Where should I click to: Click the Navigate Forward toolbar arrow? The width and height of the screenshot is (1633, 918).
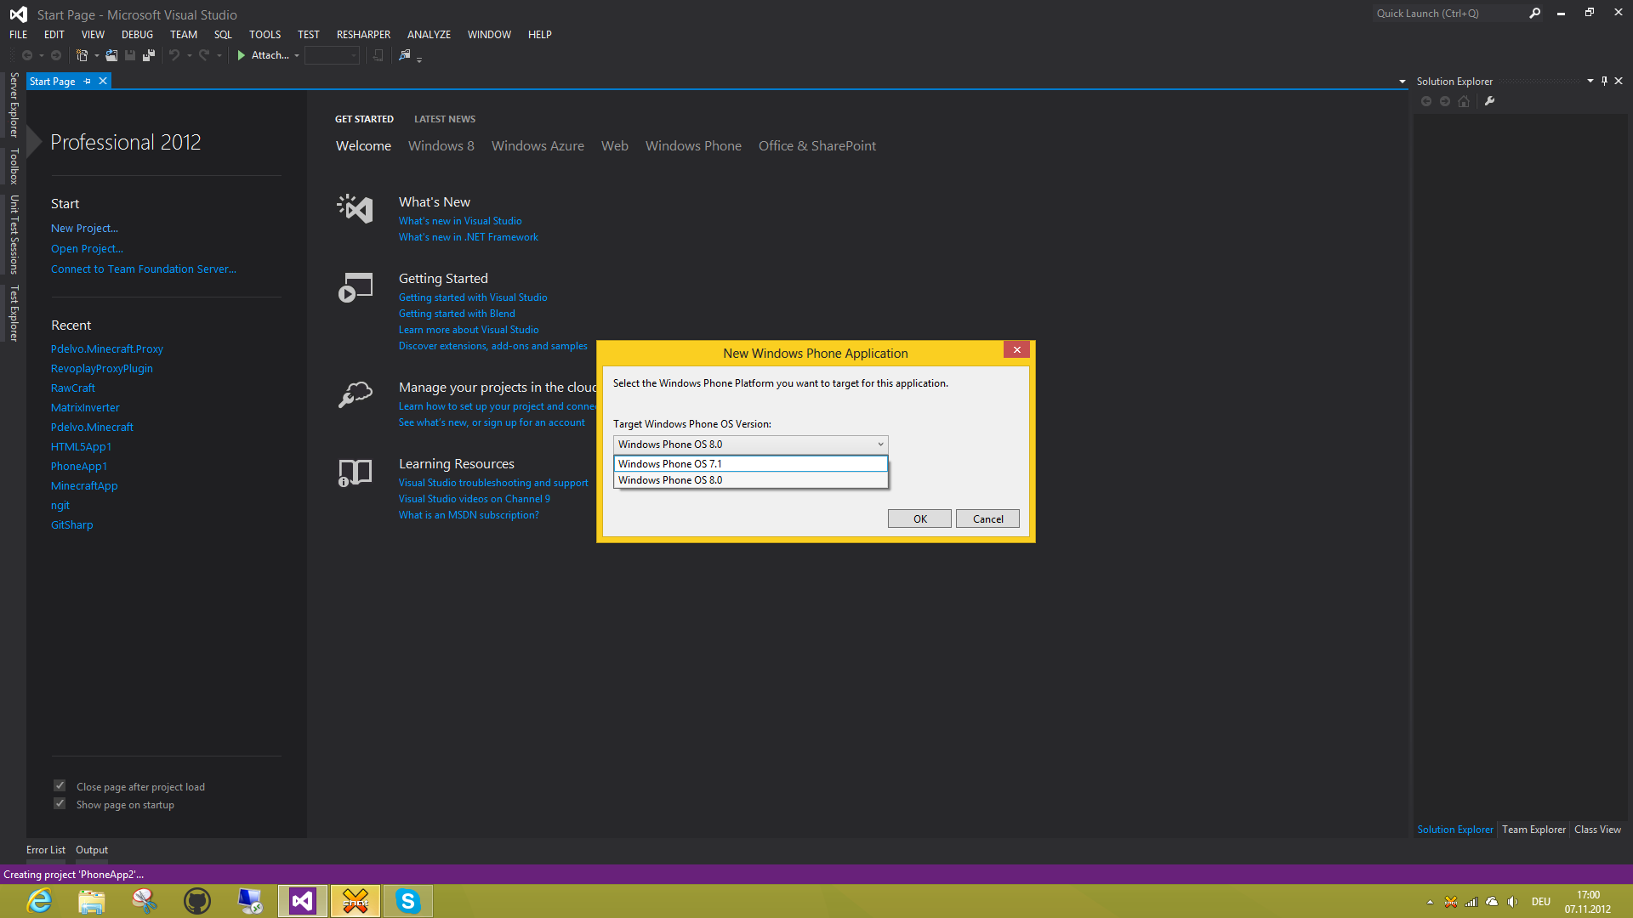pyautogui.click(x=56, y=55)
